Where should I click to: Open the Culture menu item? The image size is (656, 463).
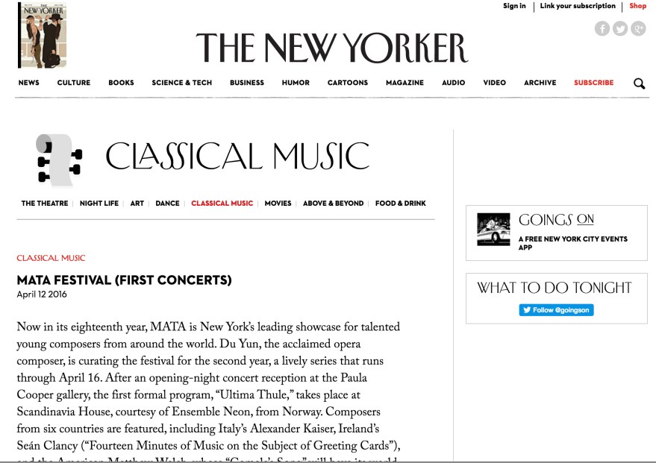coord(74,83)
